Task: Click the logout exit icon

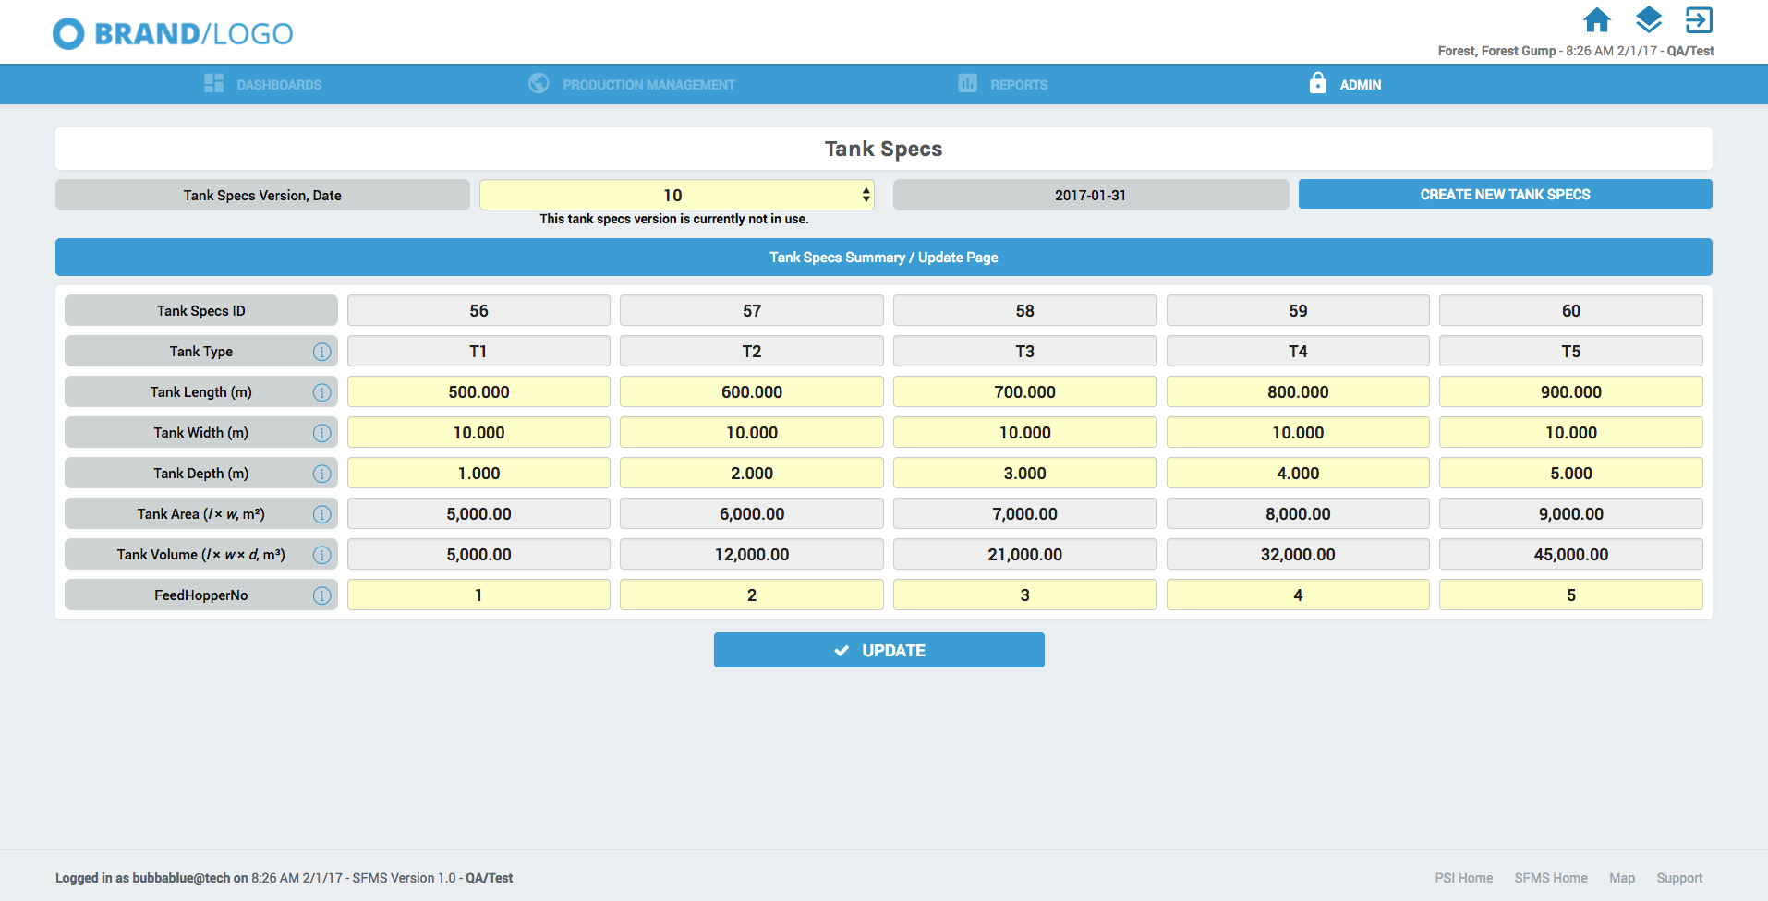Action: click(x=1699, y=20)
